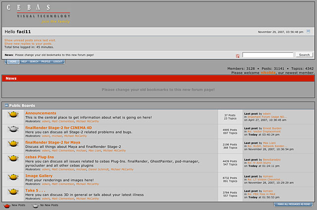Open finalRender Stage-2 for CINEMA 4D board

(58, 127)
